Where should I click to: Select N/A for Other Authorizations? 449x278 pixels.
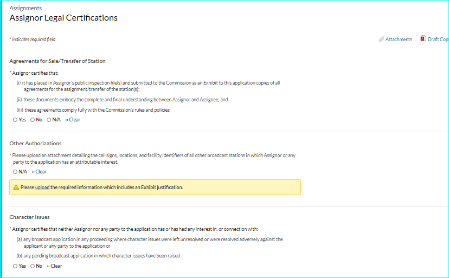pos(15,172)
